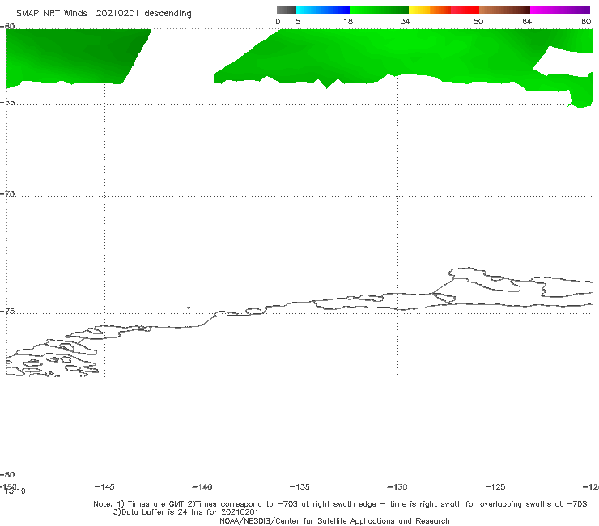This screenshot has height=526, width=599.
Task: Click the white data gap inside the swath near -122
Action: point(563,62)
